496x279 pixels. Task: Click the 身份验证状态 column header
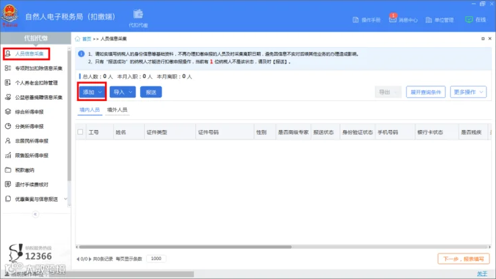357,132
